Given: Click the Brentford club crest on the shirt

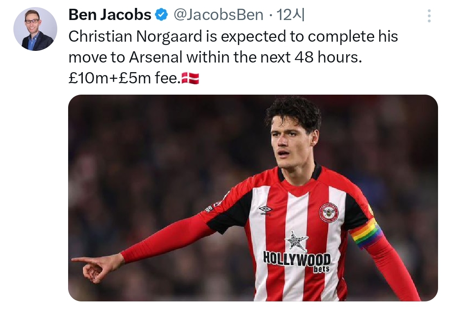Looking at the screenshot, I should point(329,213).
